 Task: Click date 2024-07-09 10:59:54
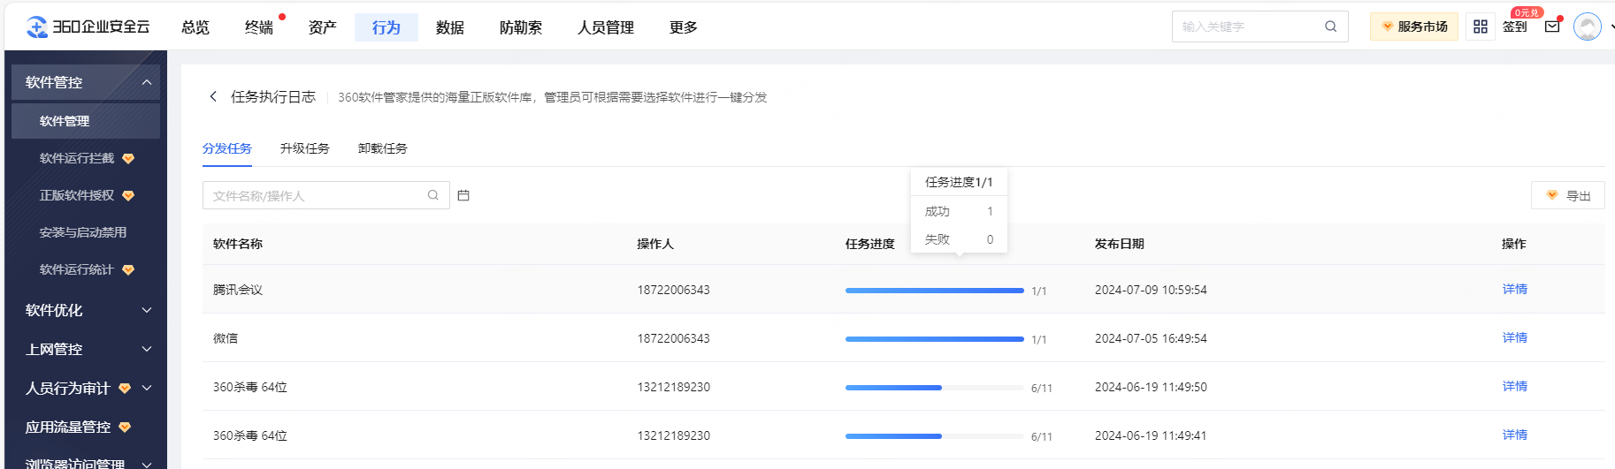coord(1151,290)
